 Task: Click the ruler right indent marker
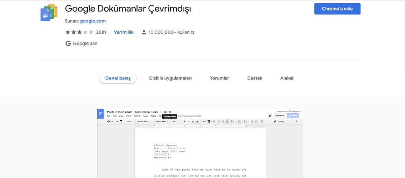pos(246,125)
